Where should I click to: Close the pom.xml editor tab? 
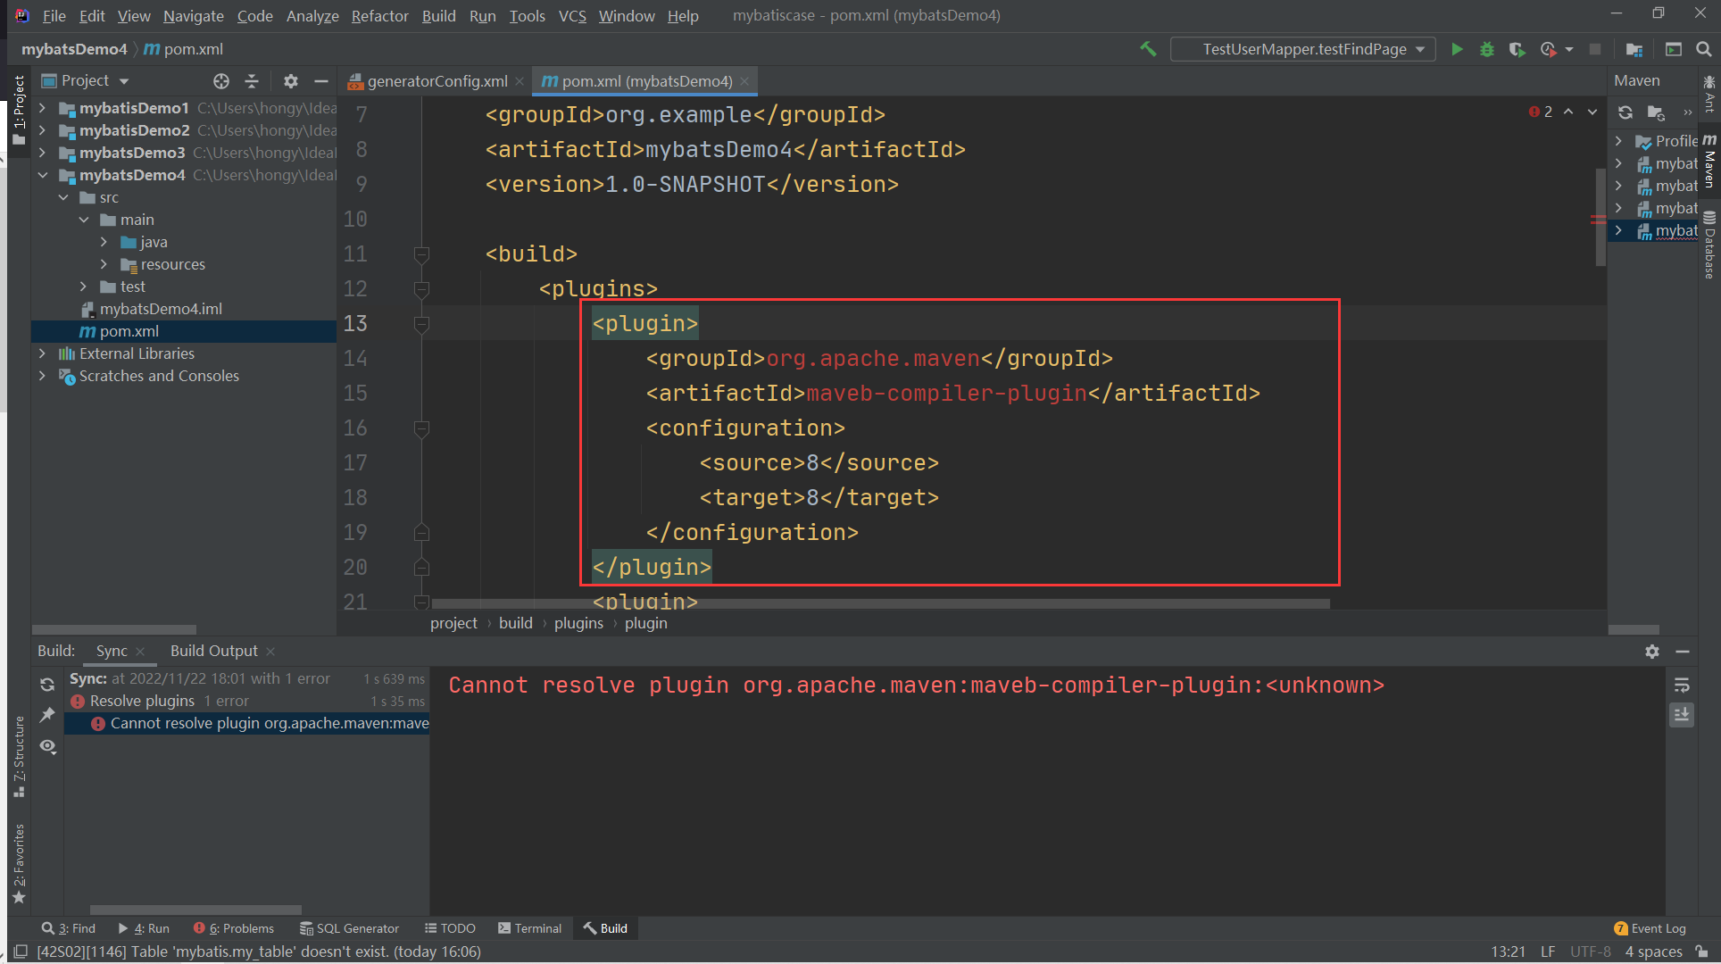pos(744,81)
